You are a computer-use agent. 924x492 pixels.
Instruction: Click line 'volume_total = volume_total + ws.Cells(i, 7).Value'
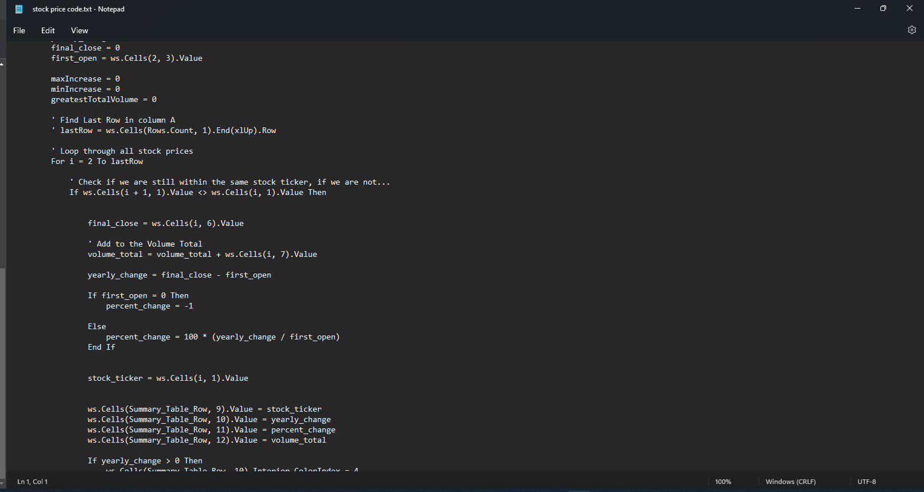pyautogui.click(x=202, y=254)
